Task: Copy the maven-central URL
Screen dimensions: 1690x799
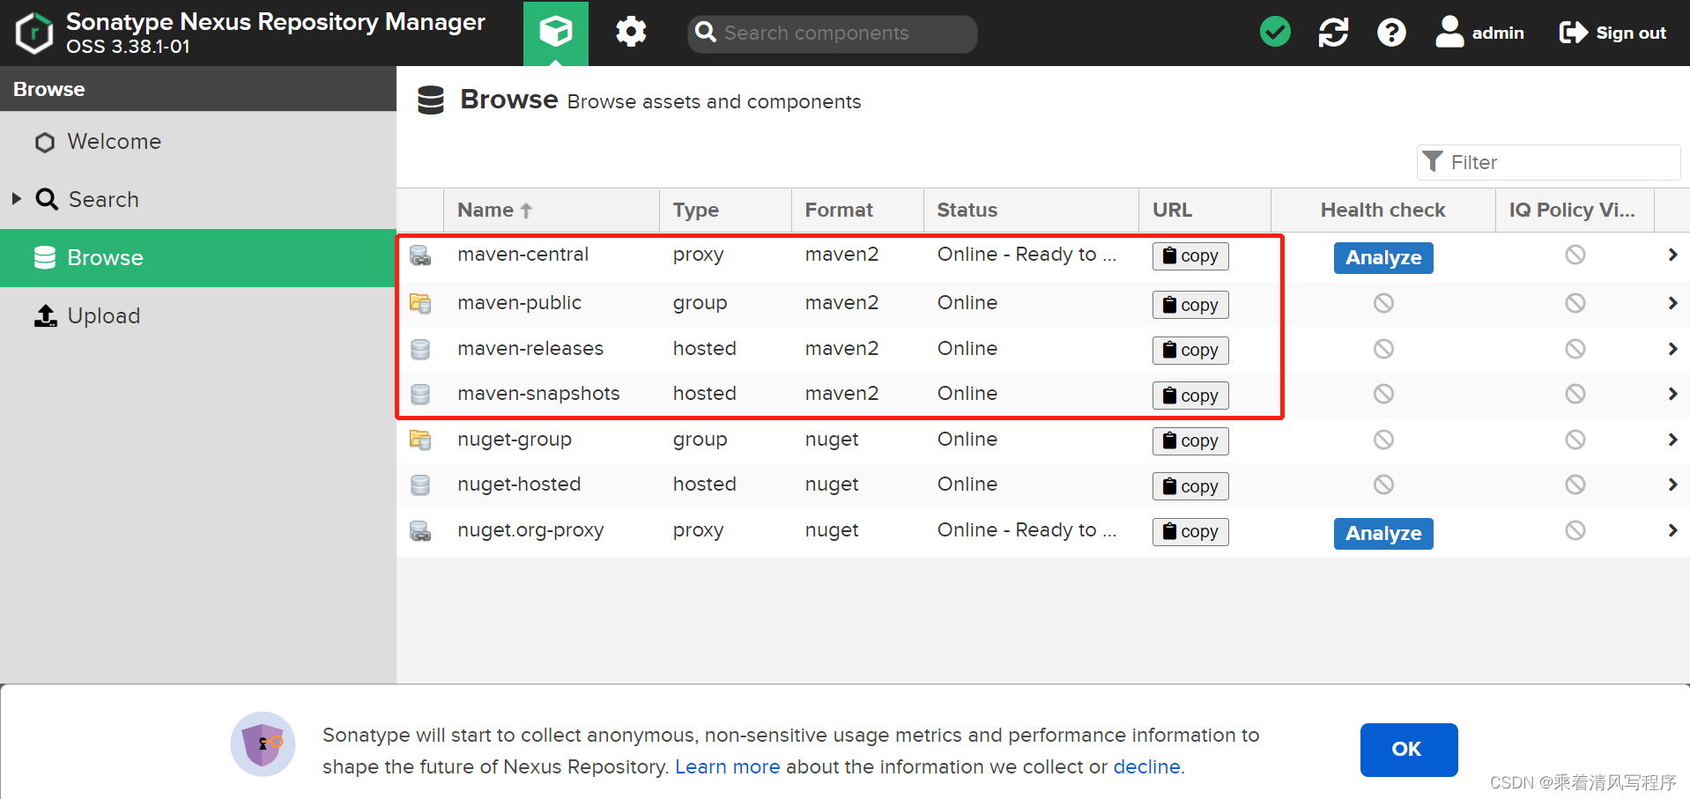Action: [1190, 256]
